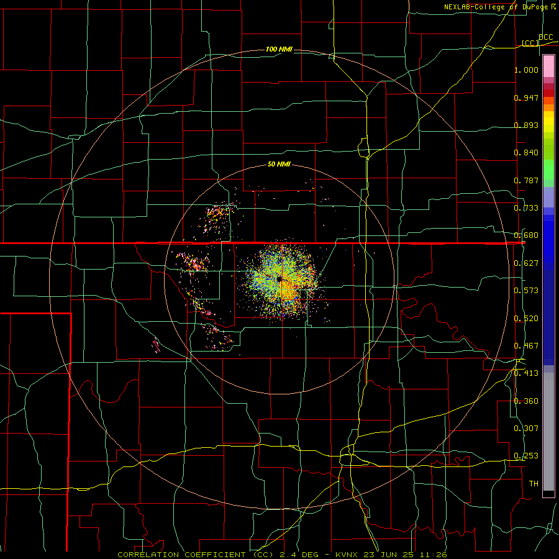The width and height of the screenshot is (559, 559).
Task: Click the 0.573 scale value
Action: pos(526,291)
